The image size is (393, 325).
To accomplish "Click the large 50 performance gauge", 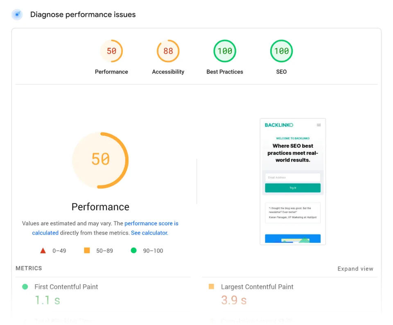I will coord(101,160).
